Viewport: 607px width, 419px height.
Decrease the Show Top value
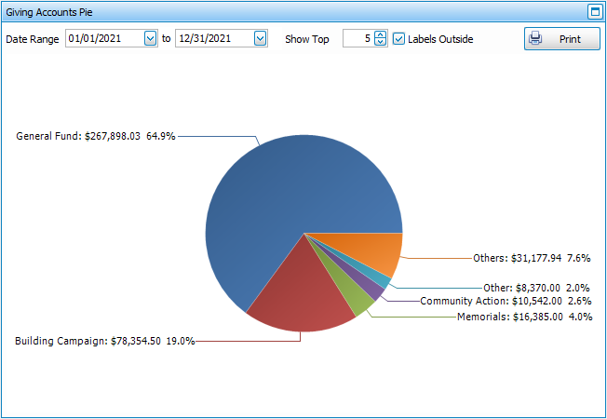point(380,43)
